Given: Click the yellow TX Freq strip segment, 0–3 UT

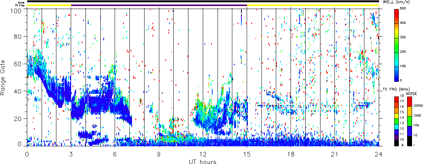Looking at the screenshot, I should click(x=49, y=5).
